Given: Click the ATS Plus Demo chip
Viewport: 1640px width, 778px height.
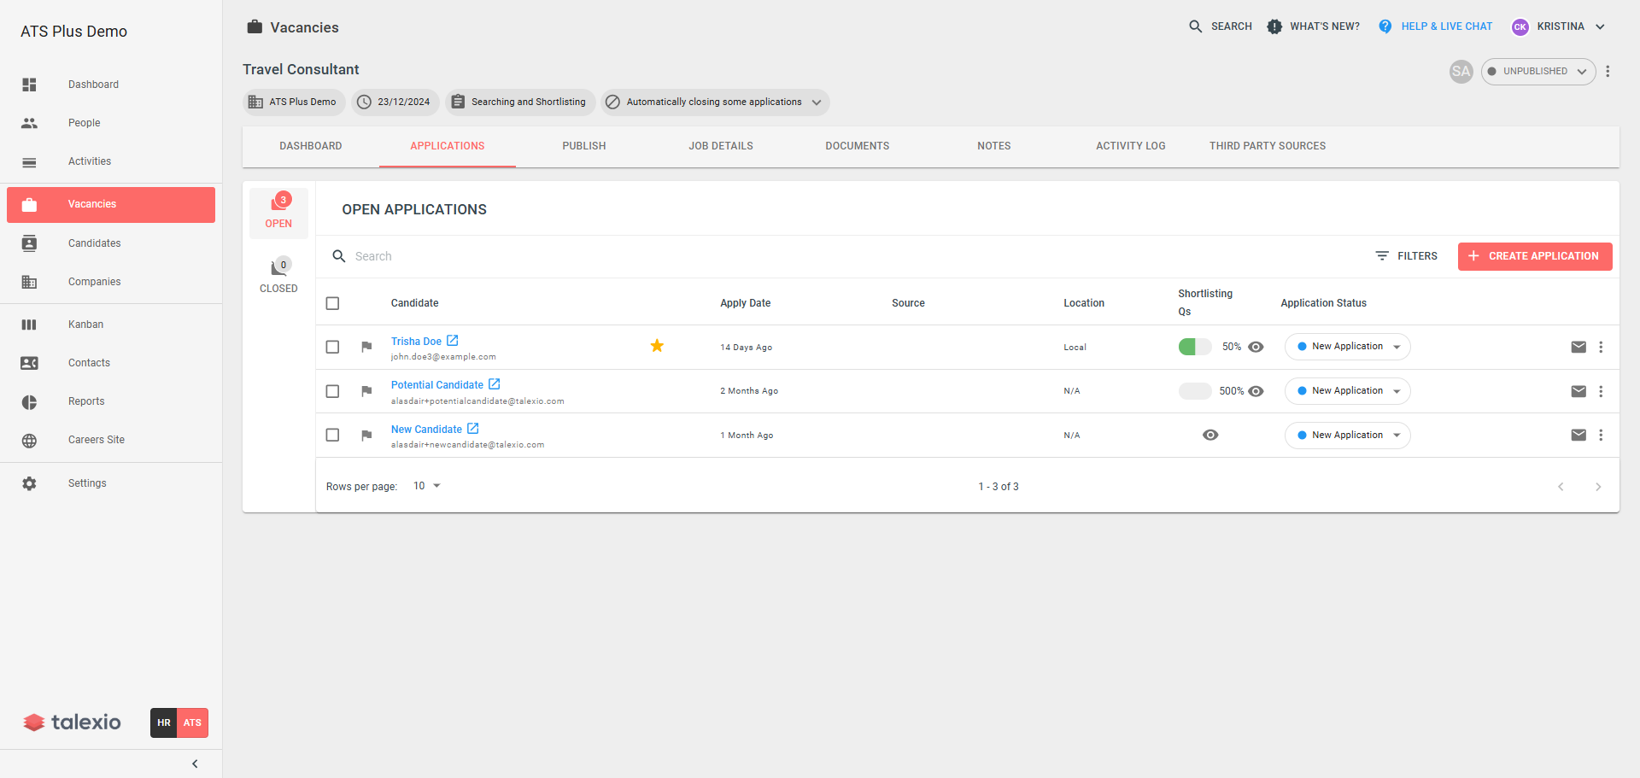Looking at the screenshot, I should (293, 102).
